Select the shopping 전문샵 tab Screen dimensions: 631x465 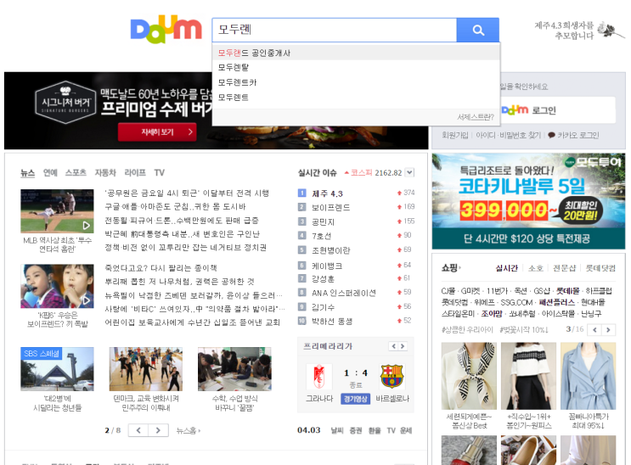pos(564,268)
